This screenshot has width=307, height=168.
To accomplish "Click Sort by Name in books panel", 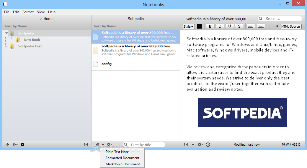I will tap(16, 26).
